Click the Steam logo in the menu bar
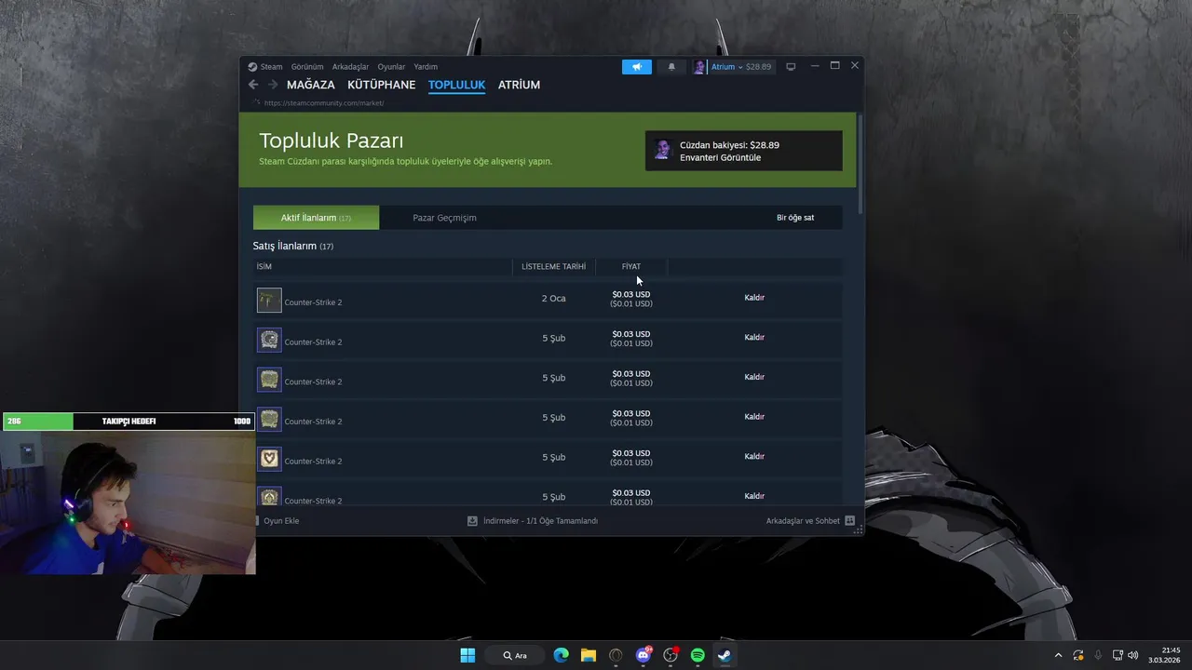Image resolution: width=1192 pixels, height=670 pixels. pos(252,67)
